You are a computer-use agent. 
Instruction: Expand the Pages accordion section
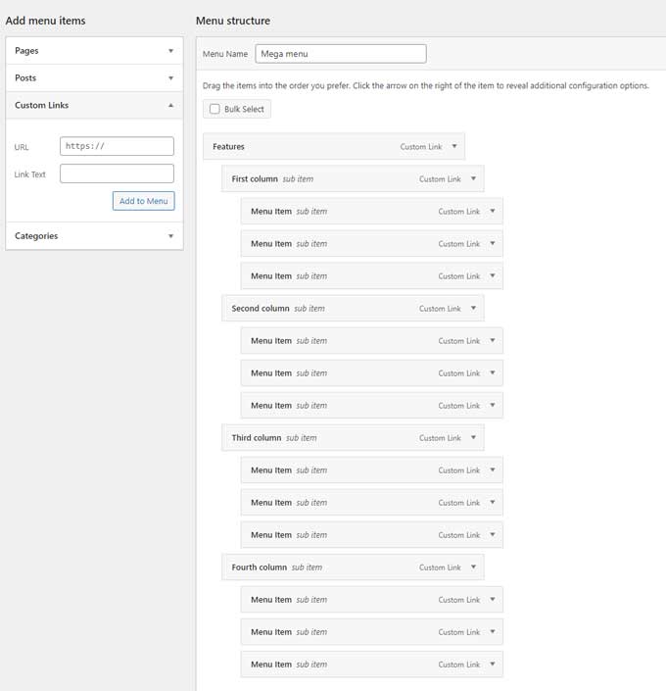[94, 51]
